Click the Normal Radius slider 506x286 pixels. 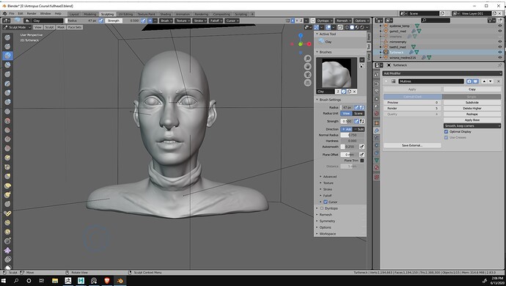(353, 135)
